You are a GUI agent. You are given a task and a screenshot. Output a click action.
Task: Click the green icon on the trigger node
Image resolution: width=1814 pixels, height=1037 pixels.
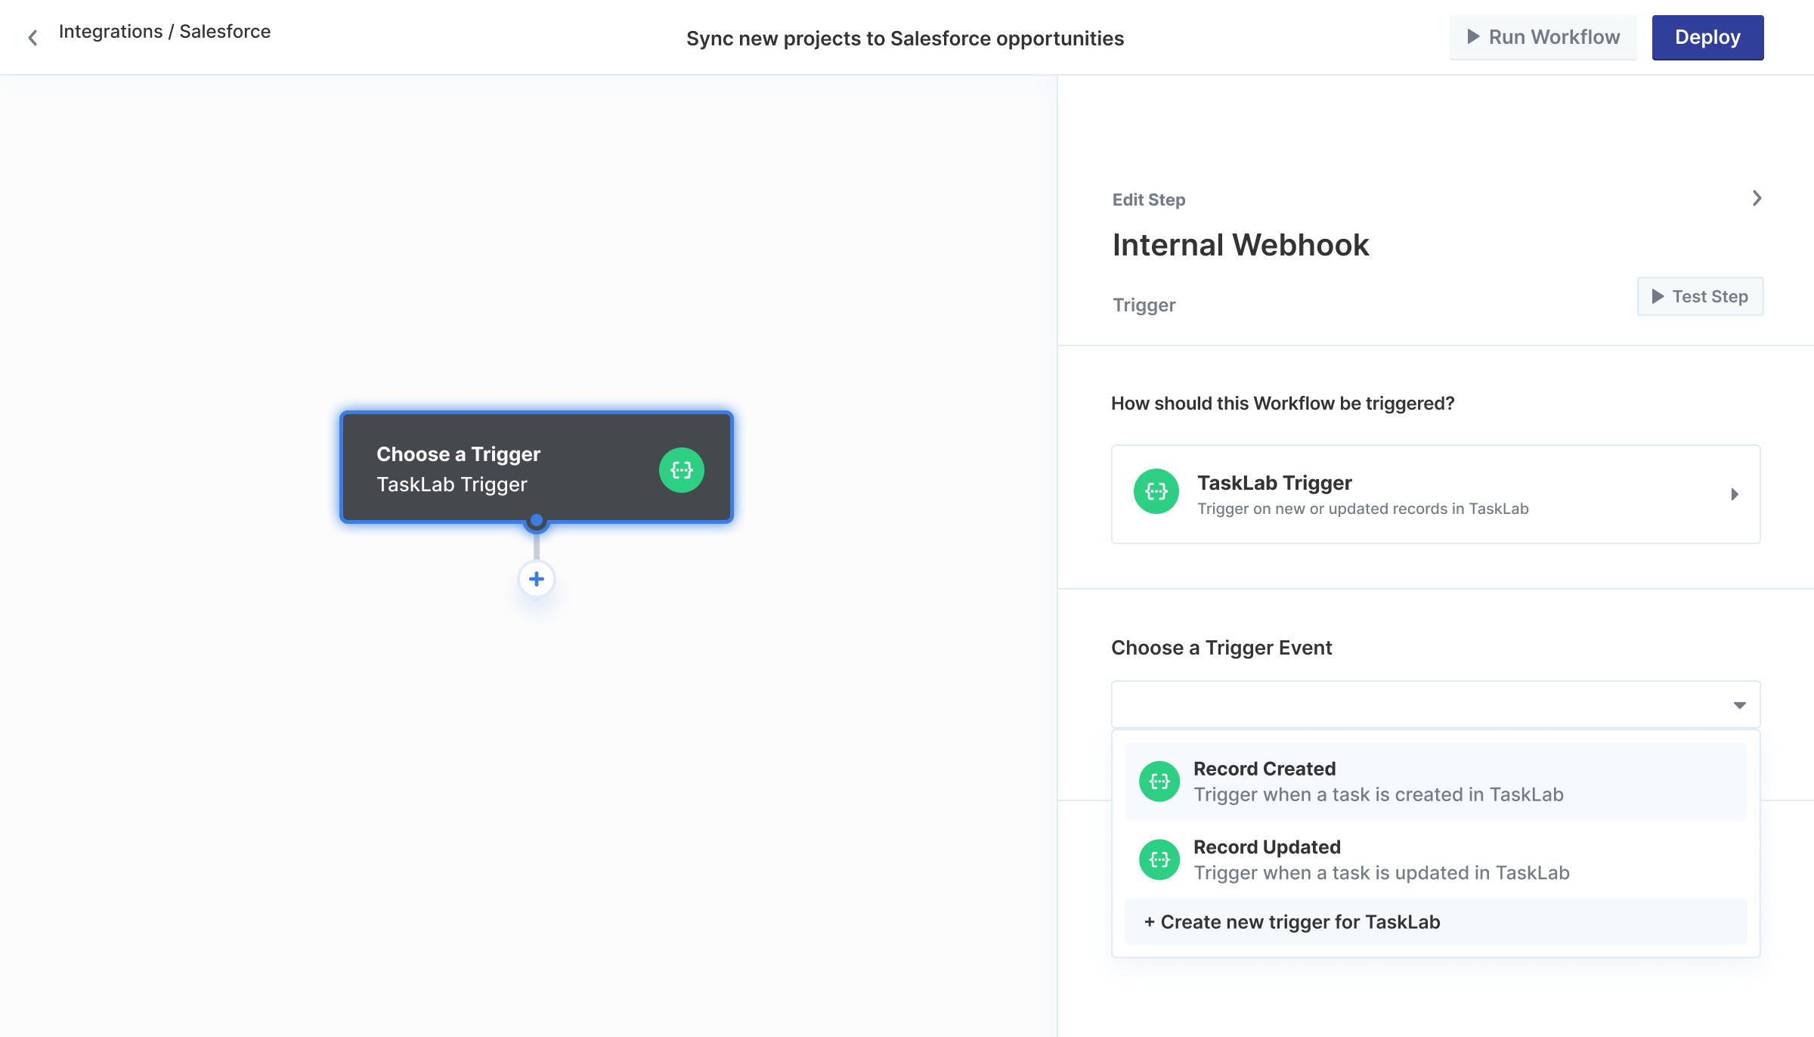(681, 470)
